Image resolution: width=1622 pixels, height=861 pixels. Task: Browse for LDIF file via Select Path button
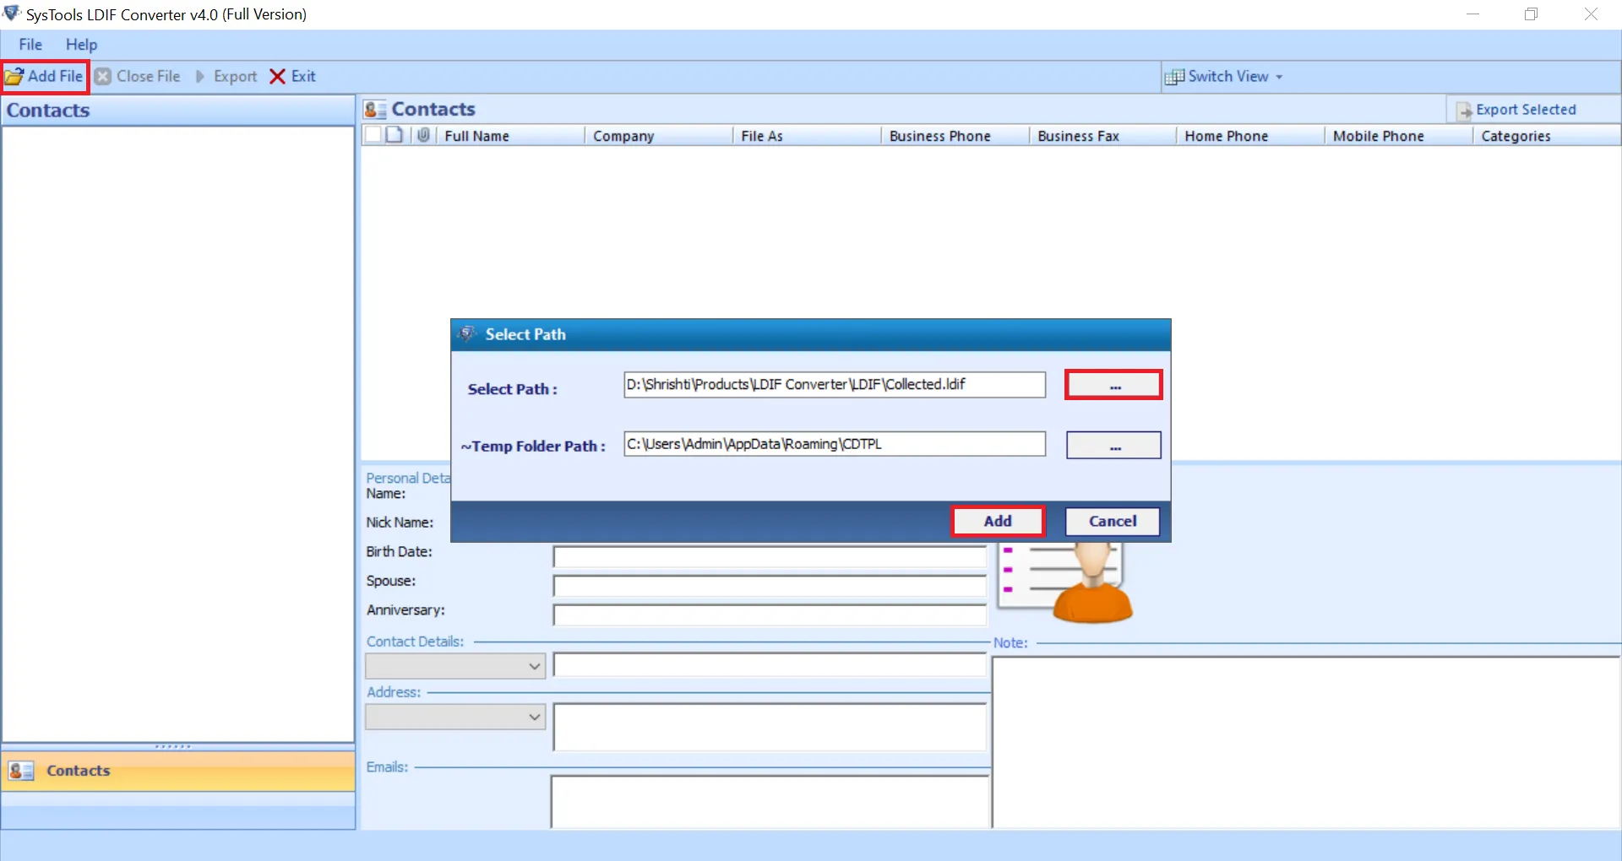point(1113,385)
